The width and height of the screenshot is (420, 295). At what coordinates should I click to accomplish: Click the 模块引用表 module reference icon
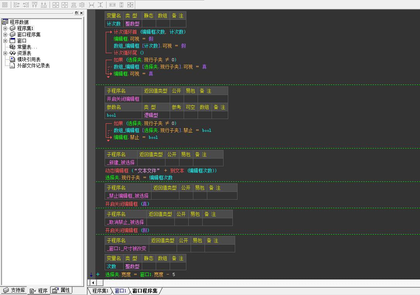[x=12, y=59]
